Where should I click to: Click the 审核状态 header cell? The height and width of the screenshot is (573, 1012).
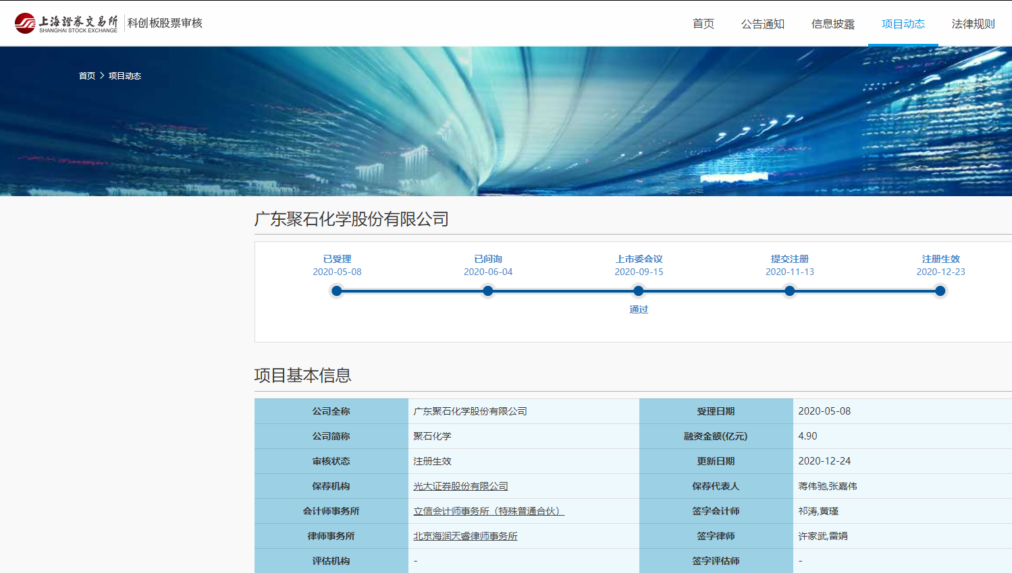[x=331, y=461]
